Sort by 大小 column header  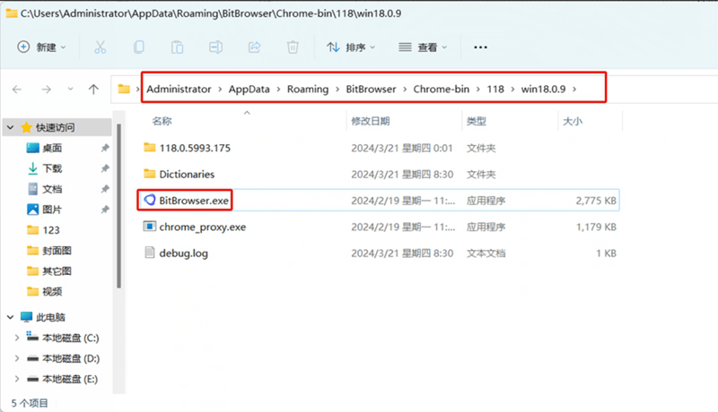click(573, 121)
